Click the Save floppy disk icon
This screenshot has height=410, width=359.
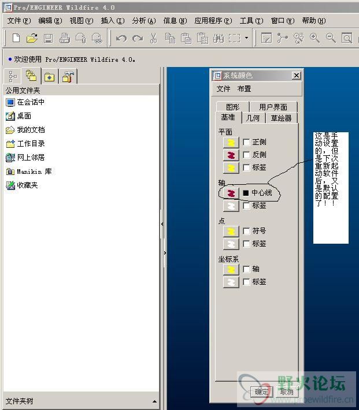pyautogui.click(x=49, y=38)
